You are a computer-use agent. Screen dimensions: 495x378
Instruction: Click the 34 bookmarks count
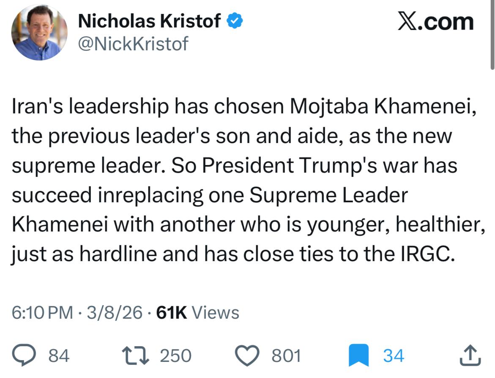click(x=394, y=356)
